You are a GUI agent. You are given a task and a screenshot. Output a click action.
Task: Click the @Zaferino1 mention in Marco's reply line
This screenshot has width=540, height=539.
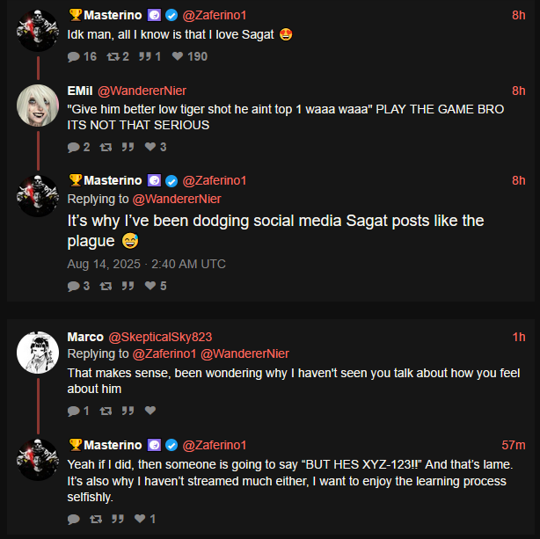[164, 354]
